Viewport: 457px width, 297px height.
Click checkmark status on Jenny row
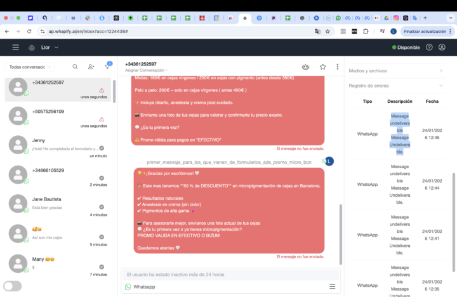[x=102, y=148]
